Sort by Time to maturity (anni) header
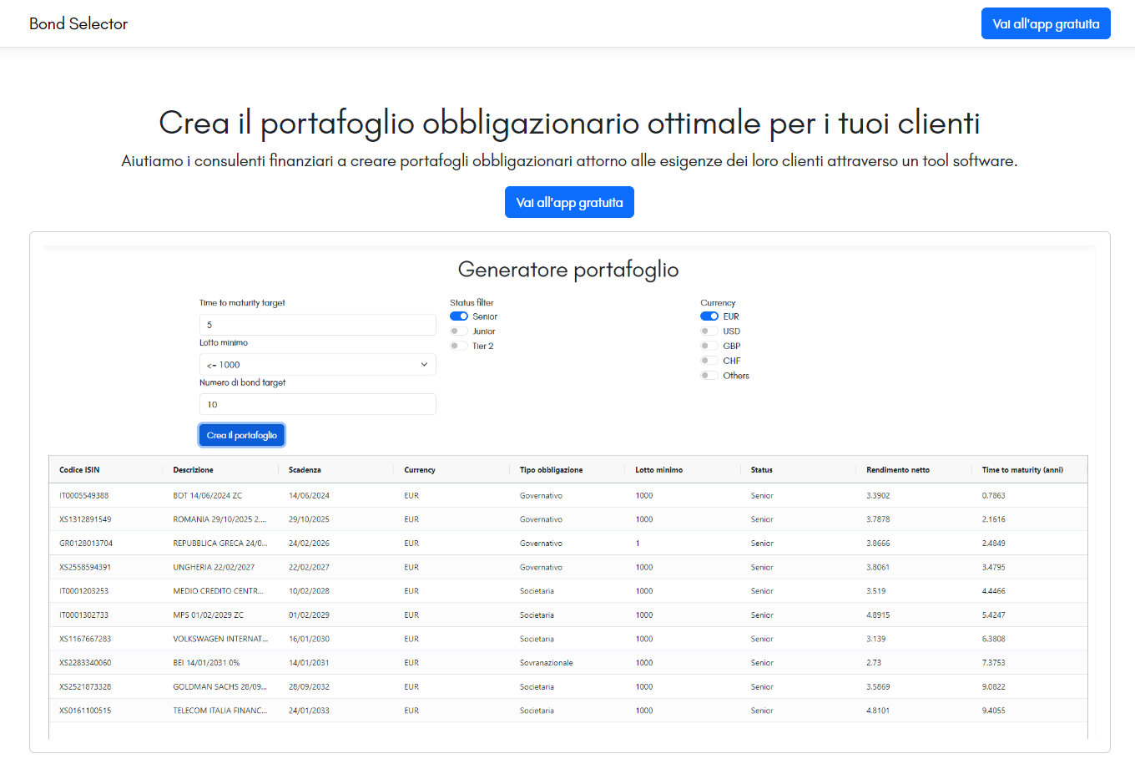 click(1022, 470)
